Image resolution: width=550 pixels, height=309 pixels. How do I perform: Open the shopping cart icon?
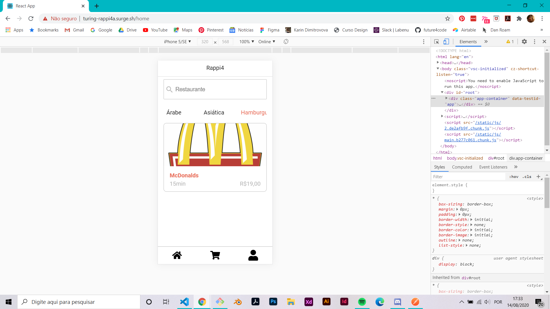(x=215, y=255)
